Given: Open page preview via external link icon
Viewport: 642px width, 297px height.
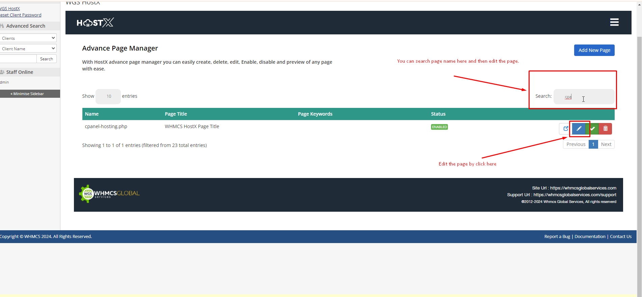Looking at the screenshot, I should [565, 128].
